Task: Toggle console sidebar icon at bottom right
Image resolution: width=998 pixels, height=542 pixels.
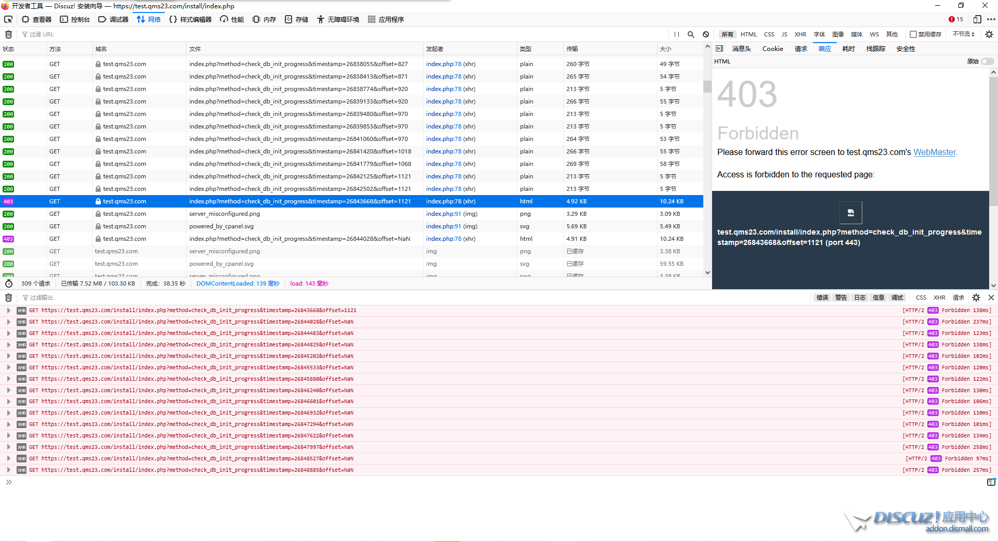Action: pyautogui.click(x=991, y=482)
